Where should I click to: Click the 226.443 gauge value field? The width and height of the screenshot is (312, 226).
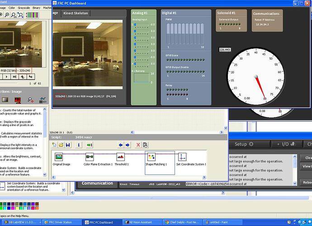(x=225, y=50)
